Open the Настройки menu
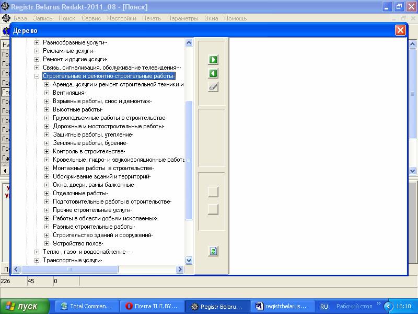 (x=121, y=18)
